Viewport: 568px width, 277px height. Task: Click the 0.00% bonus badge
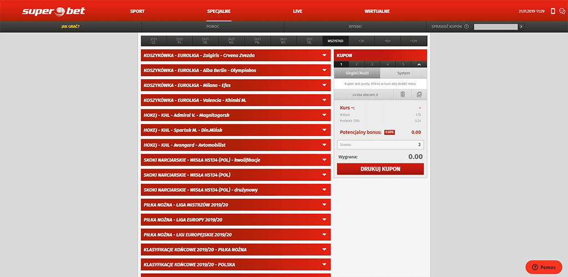point(389,132)
